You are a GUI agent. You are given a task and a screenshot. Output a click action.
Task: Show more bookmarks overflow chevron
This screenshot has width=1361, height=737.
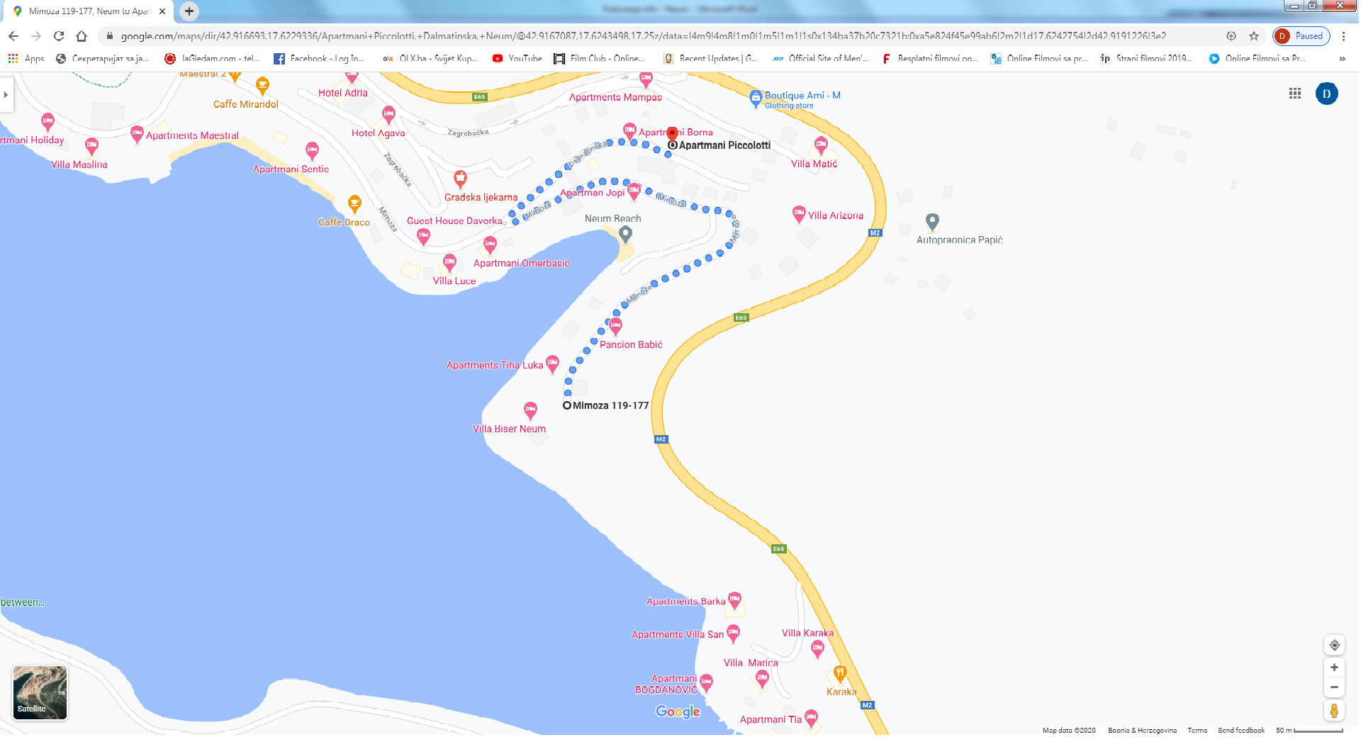point(1343,59)
